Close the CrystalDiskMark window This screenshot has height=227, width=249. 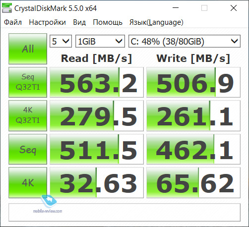pos(234,8)
